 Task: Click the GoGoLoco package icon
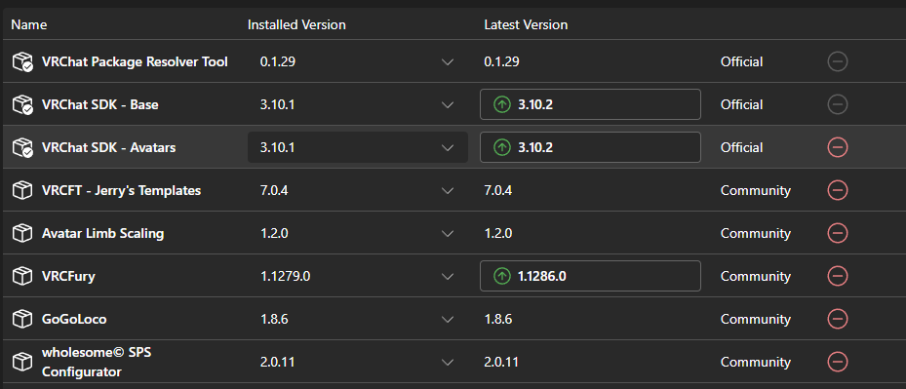[x=22, y=319]
